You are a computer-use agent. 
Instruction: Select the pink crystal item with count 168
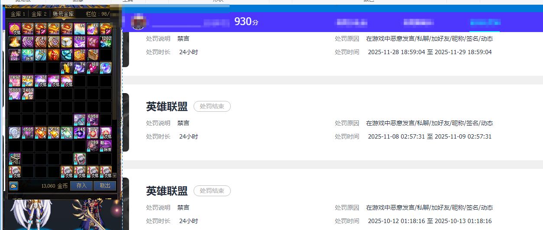[93, 68]
